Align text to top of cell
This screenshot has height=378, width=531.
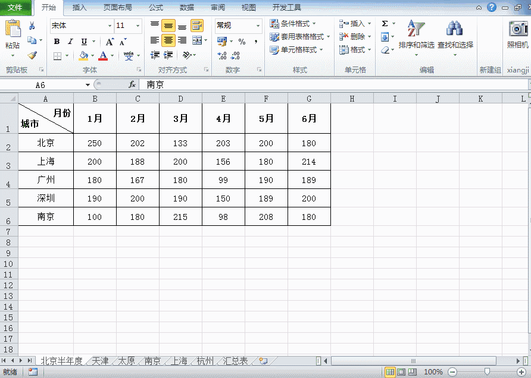[154, 26]
